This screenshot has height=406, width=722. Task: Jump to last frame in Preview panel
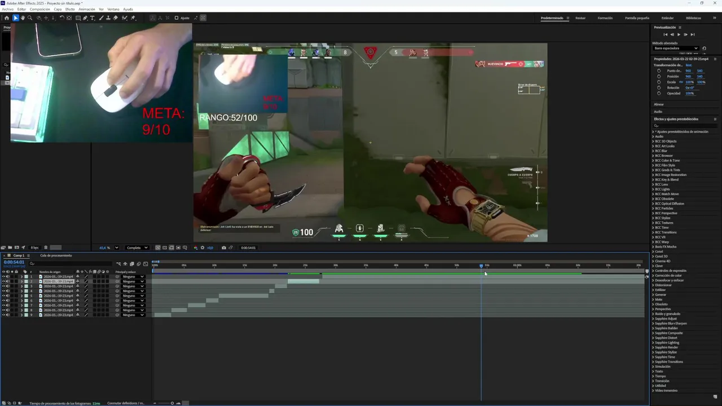(693, 34)
